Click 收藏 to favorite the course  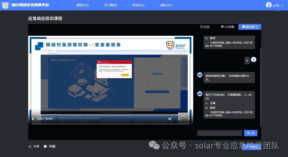pyautogui.click(x=49, y=146)
